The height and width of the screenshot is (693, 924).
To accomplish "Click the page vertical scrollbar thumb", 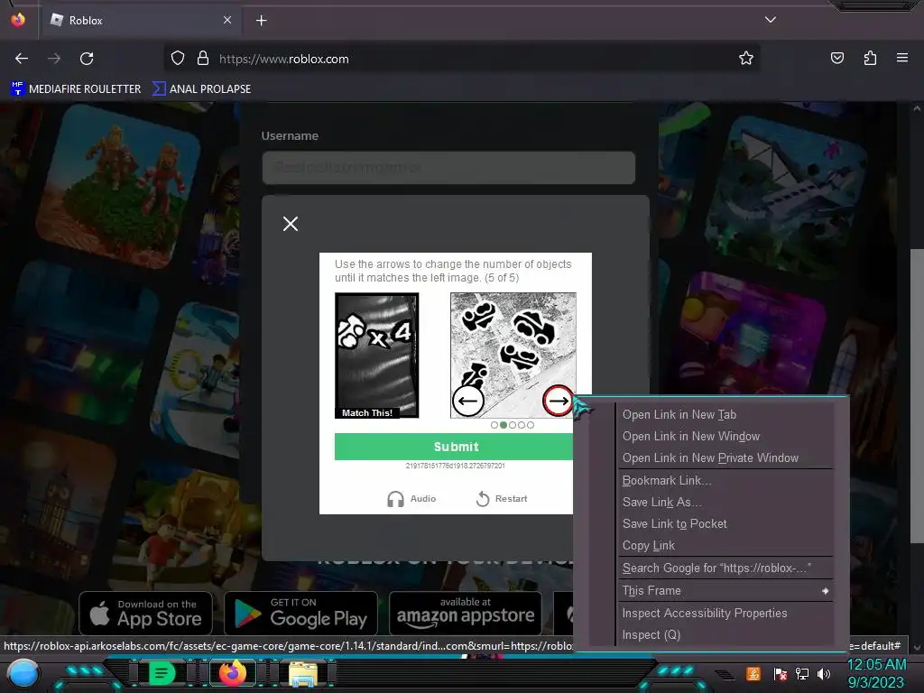I will pyautogui.click(x=917, y=396).
